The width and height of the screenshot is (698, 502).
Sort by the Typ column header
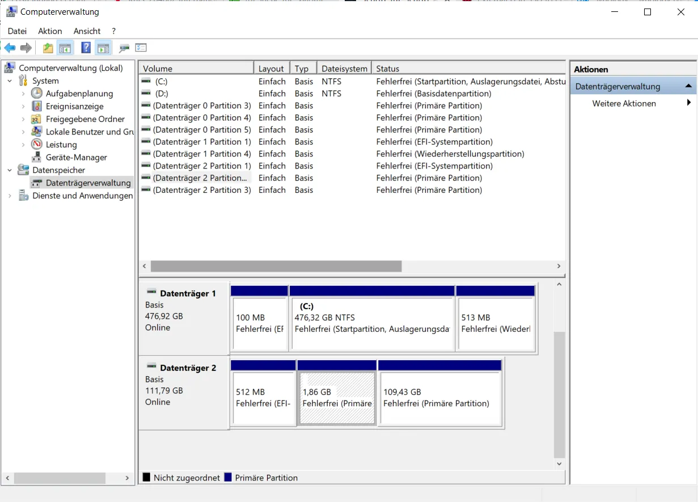point(303,68)
